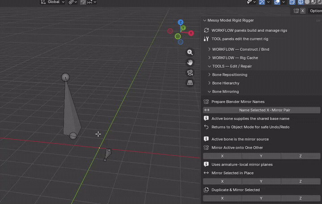Click Name Selected X-Mirror Pair button
The width and height of the screenshot is (322, 204).
pos(262,110)
